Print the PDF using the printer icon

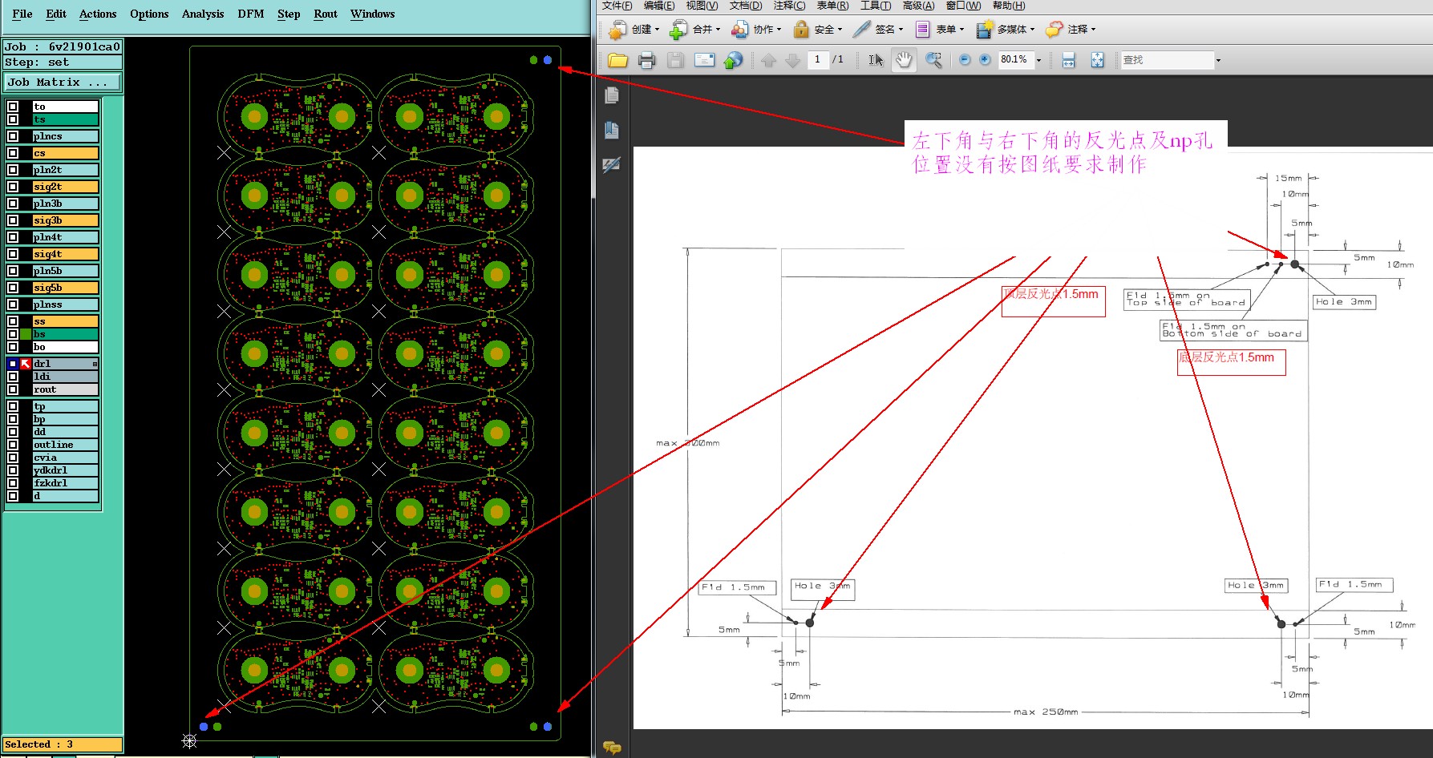[x=647, y=60]
